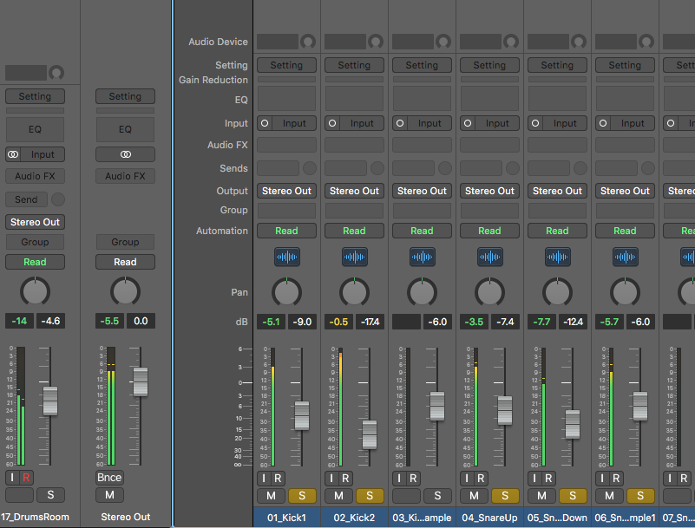
Task: Open 04_SnareUp Read automation mode menu
Action: click(x=489, y=231)
